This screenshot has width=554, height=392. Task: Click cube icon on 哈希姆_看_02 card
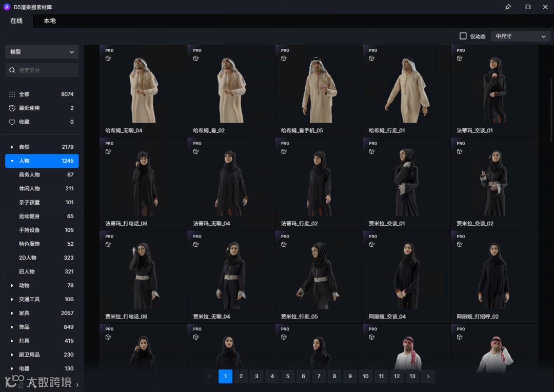[x=196, y=58]
